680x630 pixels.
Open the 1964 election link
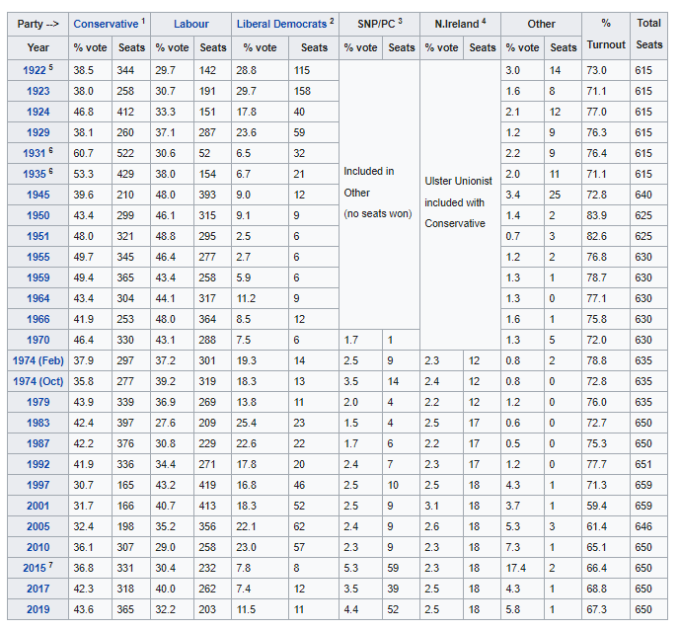38,298
